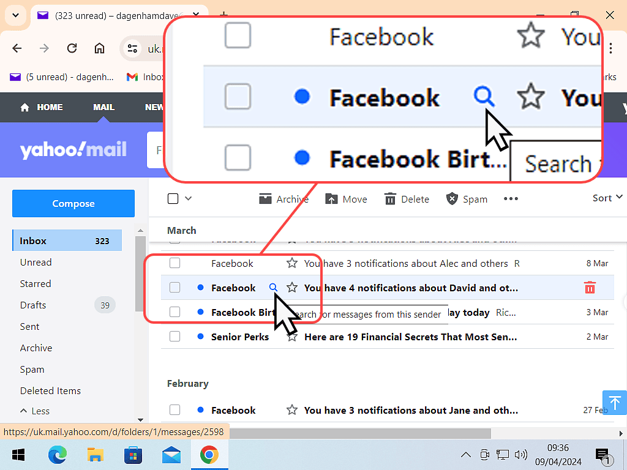The width and height of the screenshot is (627, 470).
Task: Open the Sort dropdown
Action: tap(607, 198)
